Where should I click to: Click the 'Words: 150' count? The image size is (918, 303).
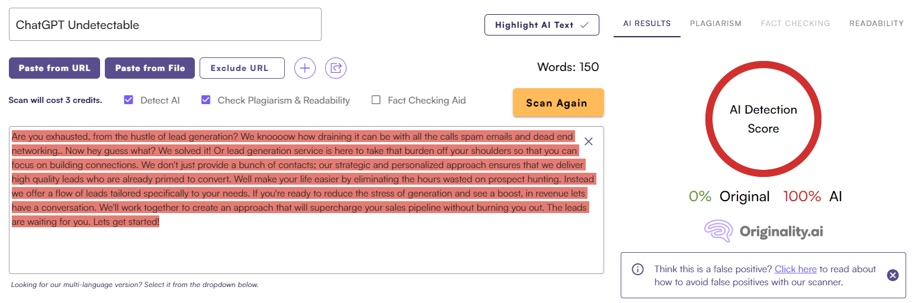[568, 67]
